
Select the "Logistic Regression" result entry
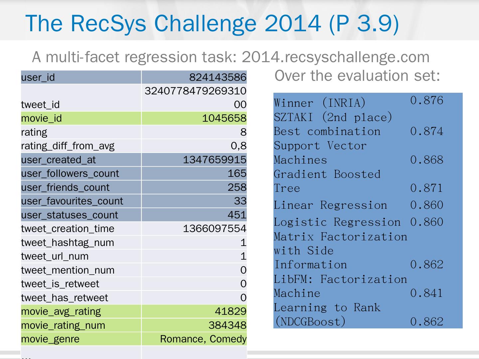point(337,222)
